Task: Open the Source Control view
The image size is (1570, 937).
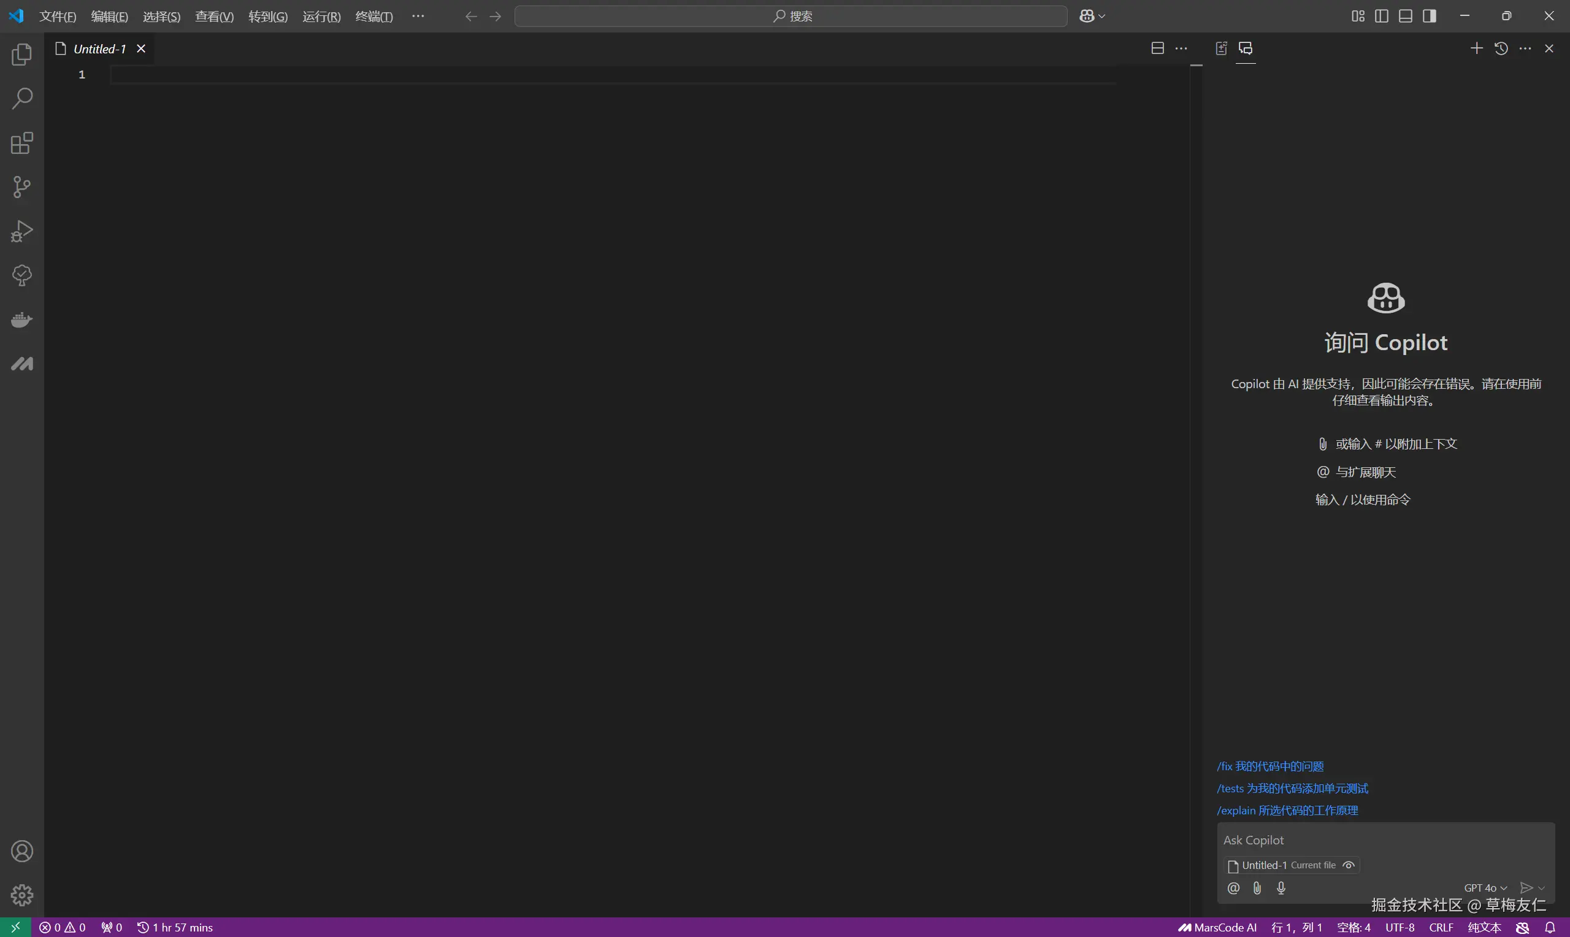Action: [x=22, y=187]
